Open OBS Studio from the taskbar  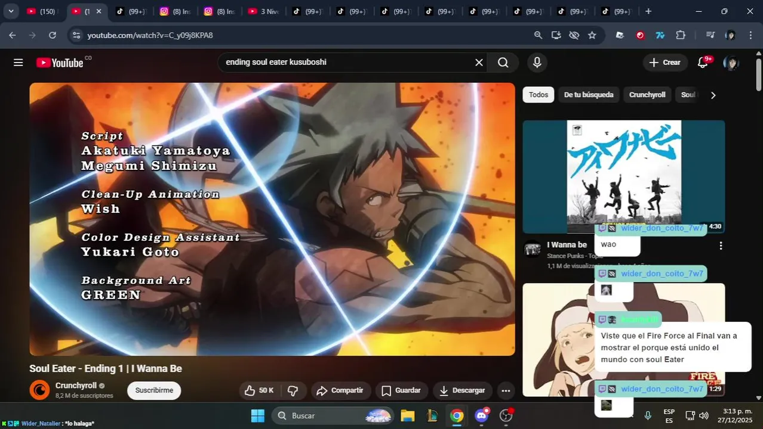(x=506, y=416)
